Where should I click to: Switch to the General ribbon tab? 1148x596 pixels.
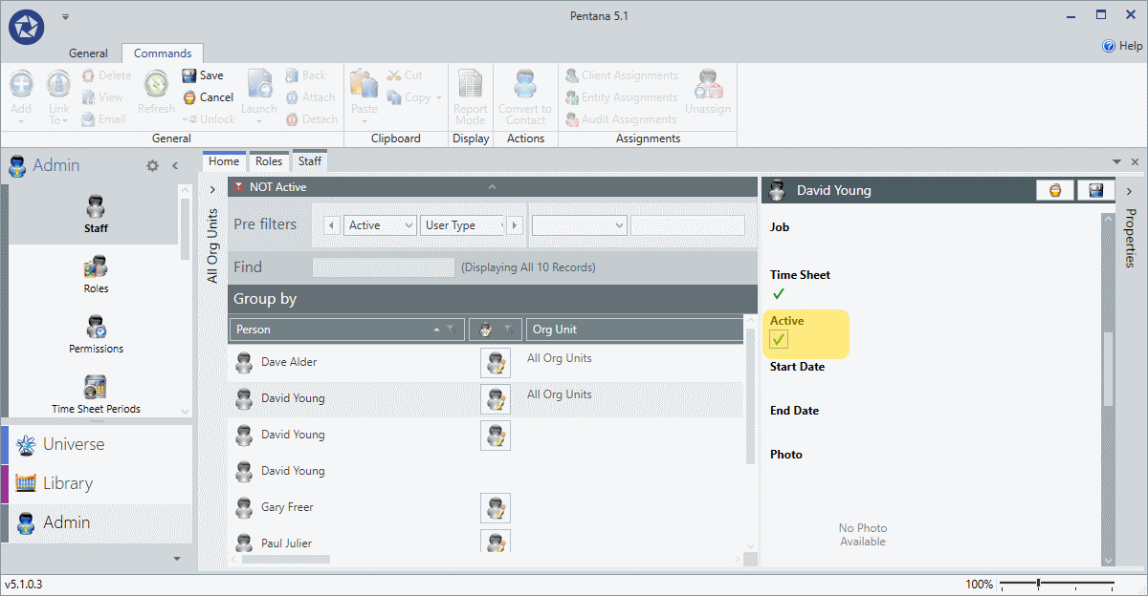coord(88,53)
